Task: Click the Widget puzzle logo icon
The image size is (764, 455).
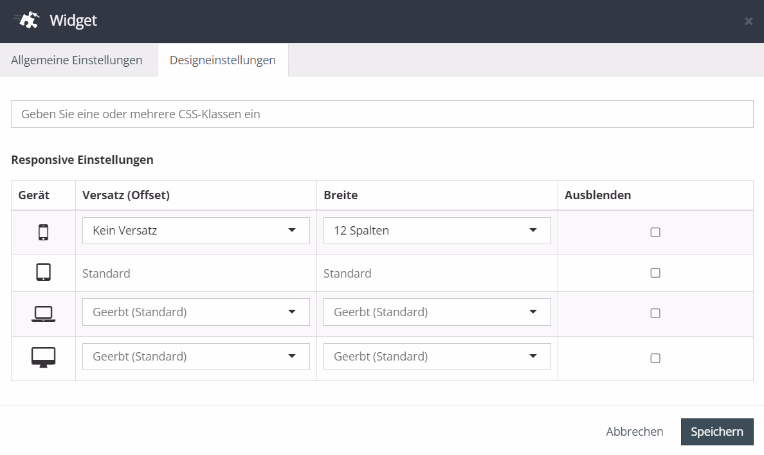Action: pyautogui.click(x=27, y=20)
